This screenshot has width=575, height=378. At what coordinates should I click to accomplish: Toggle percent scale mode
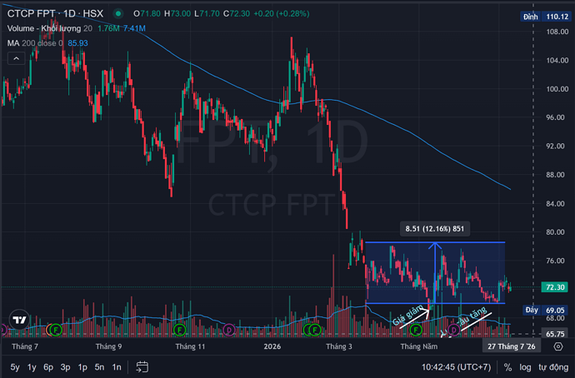click(x=507, y=367)
